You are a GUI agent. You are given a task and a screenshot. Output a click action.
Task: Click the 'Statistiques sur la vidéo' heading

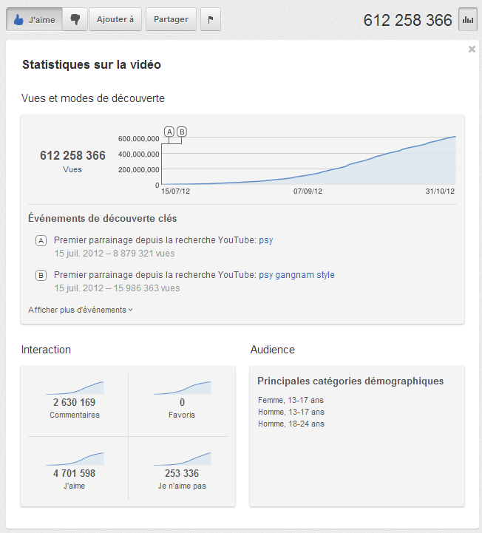click(x=92, y=64)
